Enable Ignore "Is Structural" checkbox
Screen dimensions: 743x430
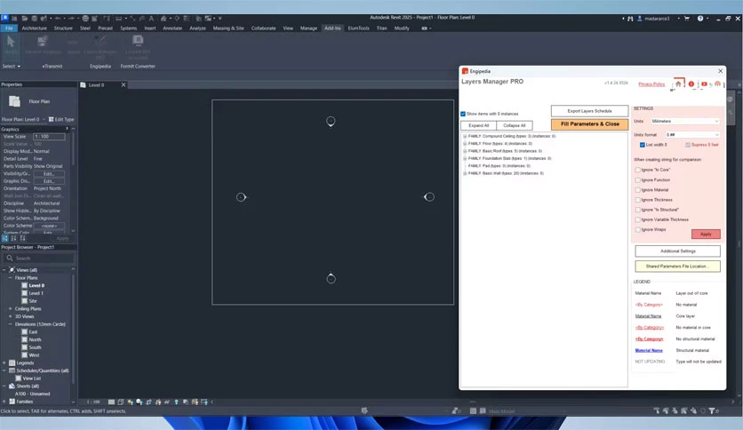pos(638,210)
